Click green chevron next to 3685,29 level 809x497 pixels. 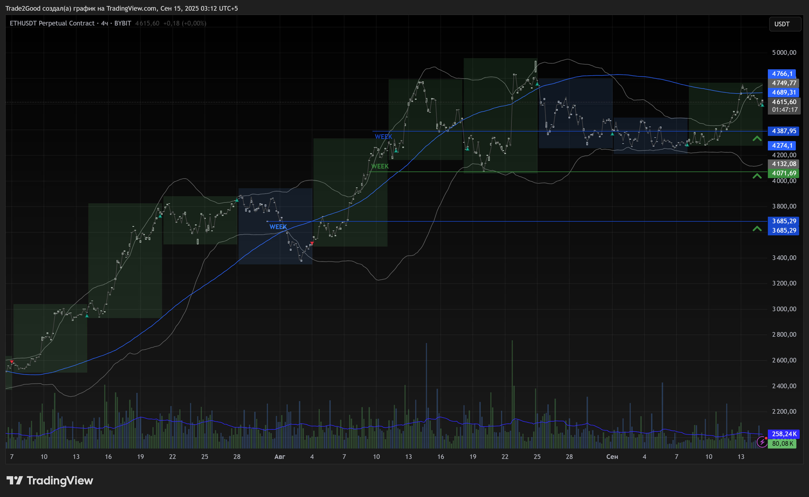point(757,229)
